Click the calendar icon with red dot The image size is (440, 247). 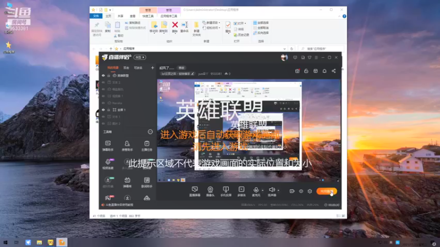point(297,71)
